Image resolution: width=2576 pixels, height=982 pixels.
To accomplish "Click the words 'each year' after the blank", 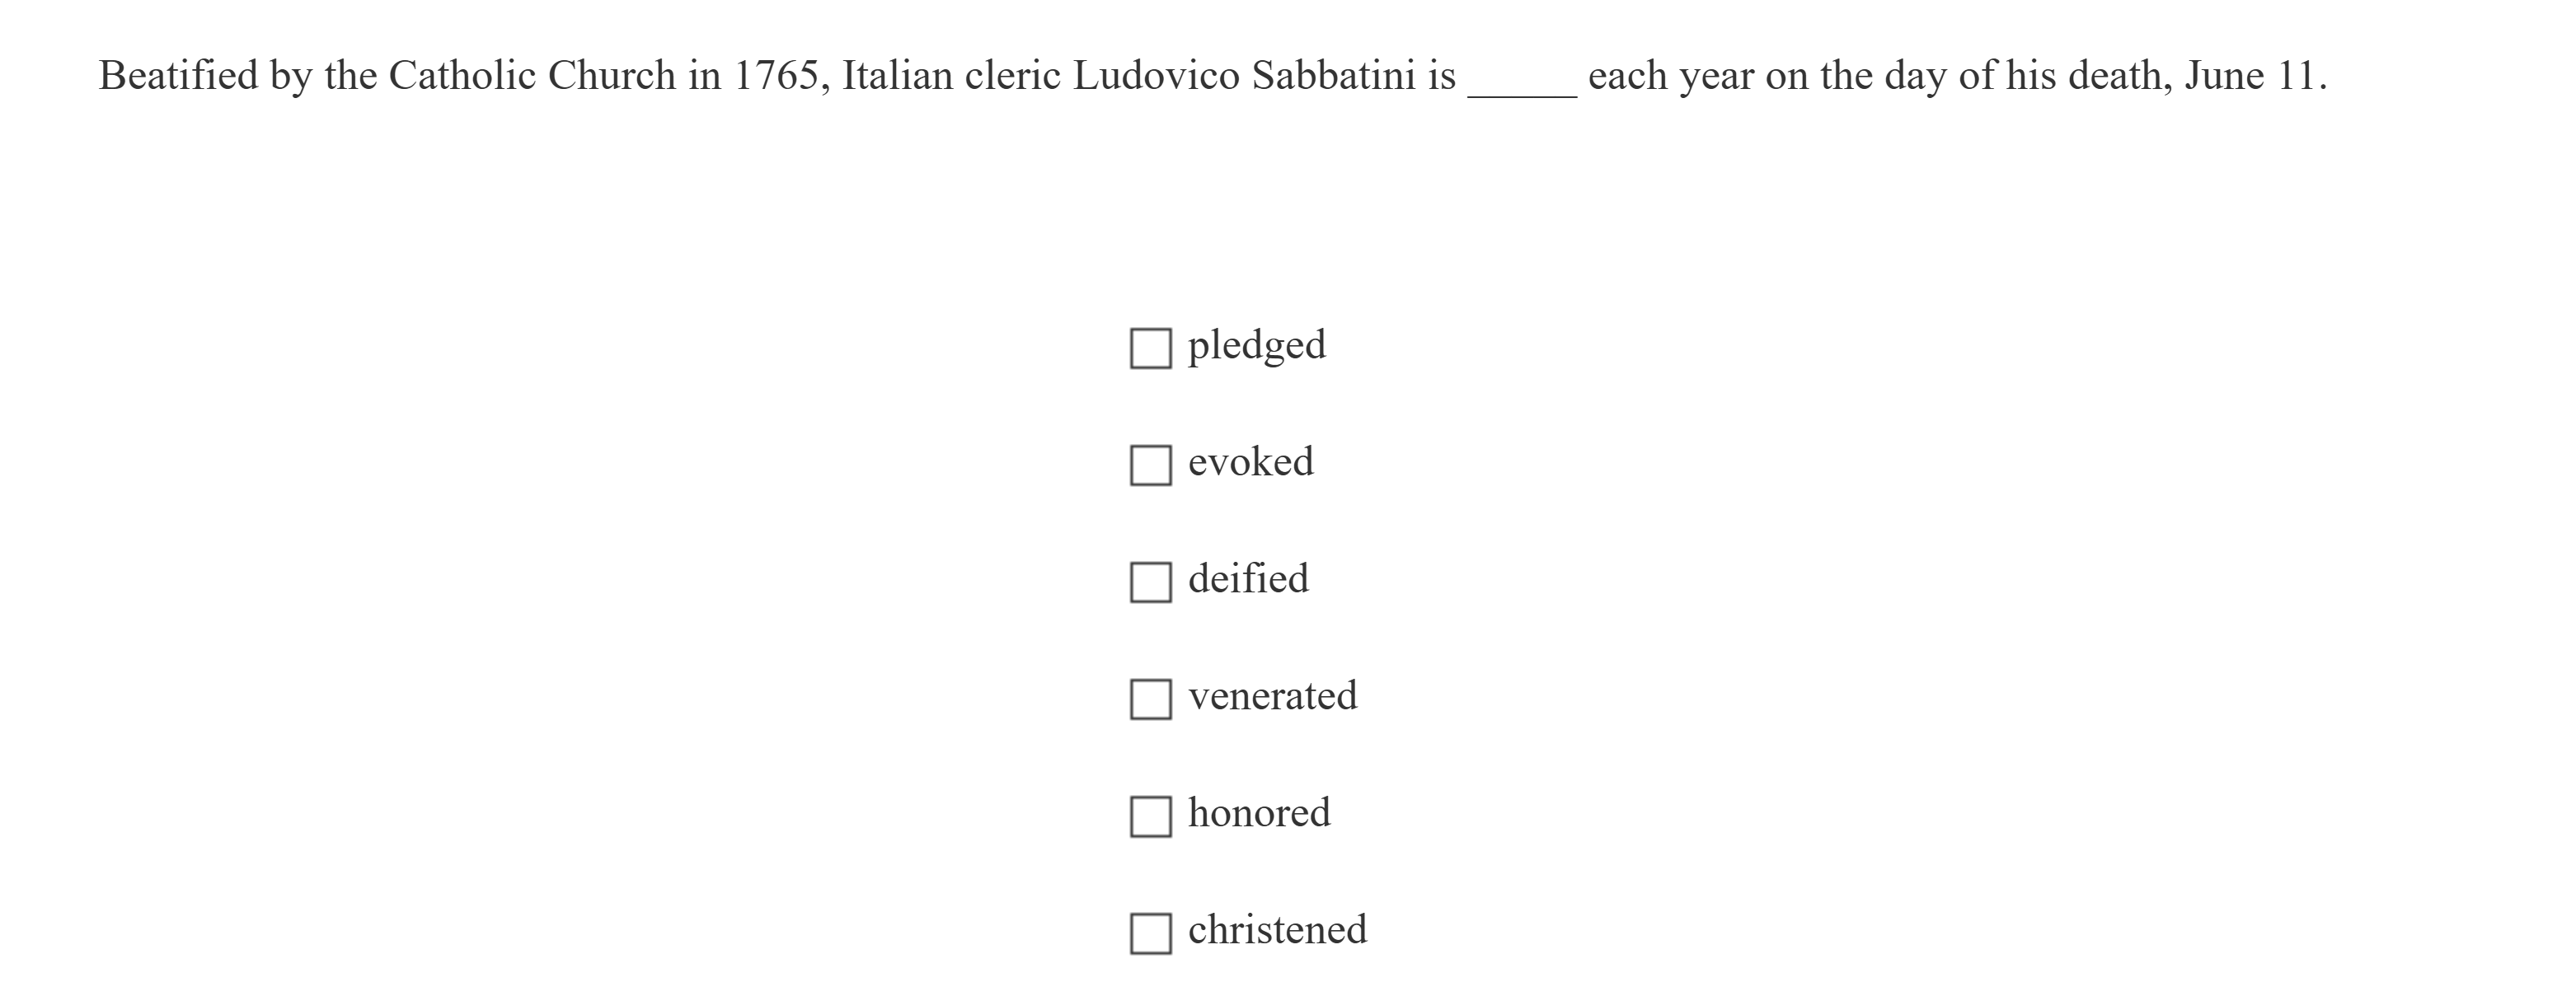I will [x=1670, y=76].
